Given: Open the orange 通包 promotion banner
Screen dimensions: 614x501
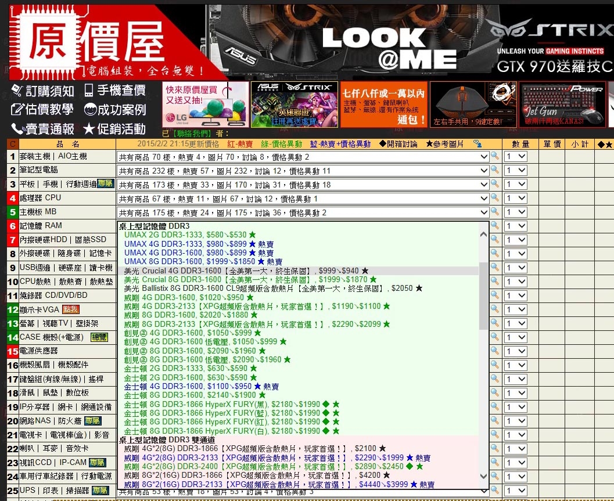Looking at the screenshot, I should coord(384,104).
